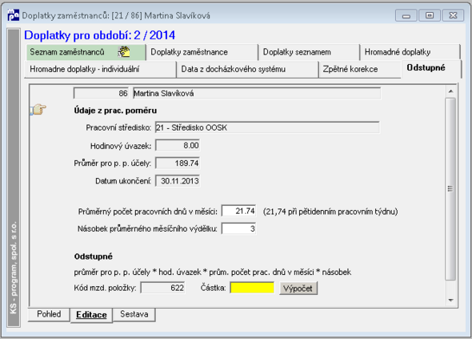Image resolution: width=472 pixels, height=339 pixels.
Task: Click the scrollbar down arrow
Action: (x=450, y=300)
